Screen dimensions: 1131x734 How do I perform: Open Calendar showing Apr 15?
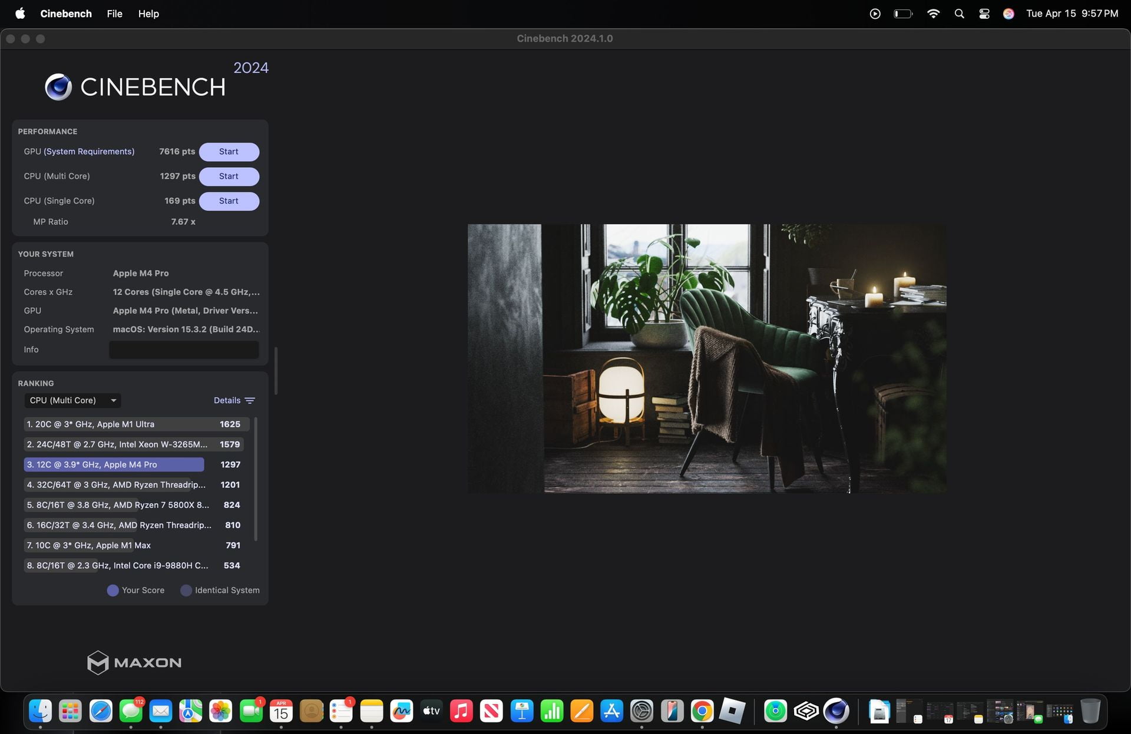click(281, 711)
